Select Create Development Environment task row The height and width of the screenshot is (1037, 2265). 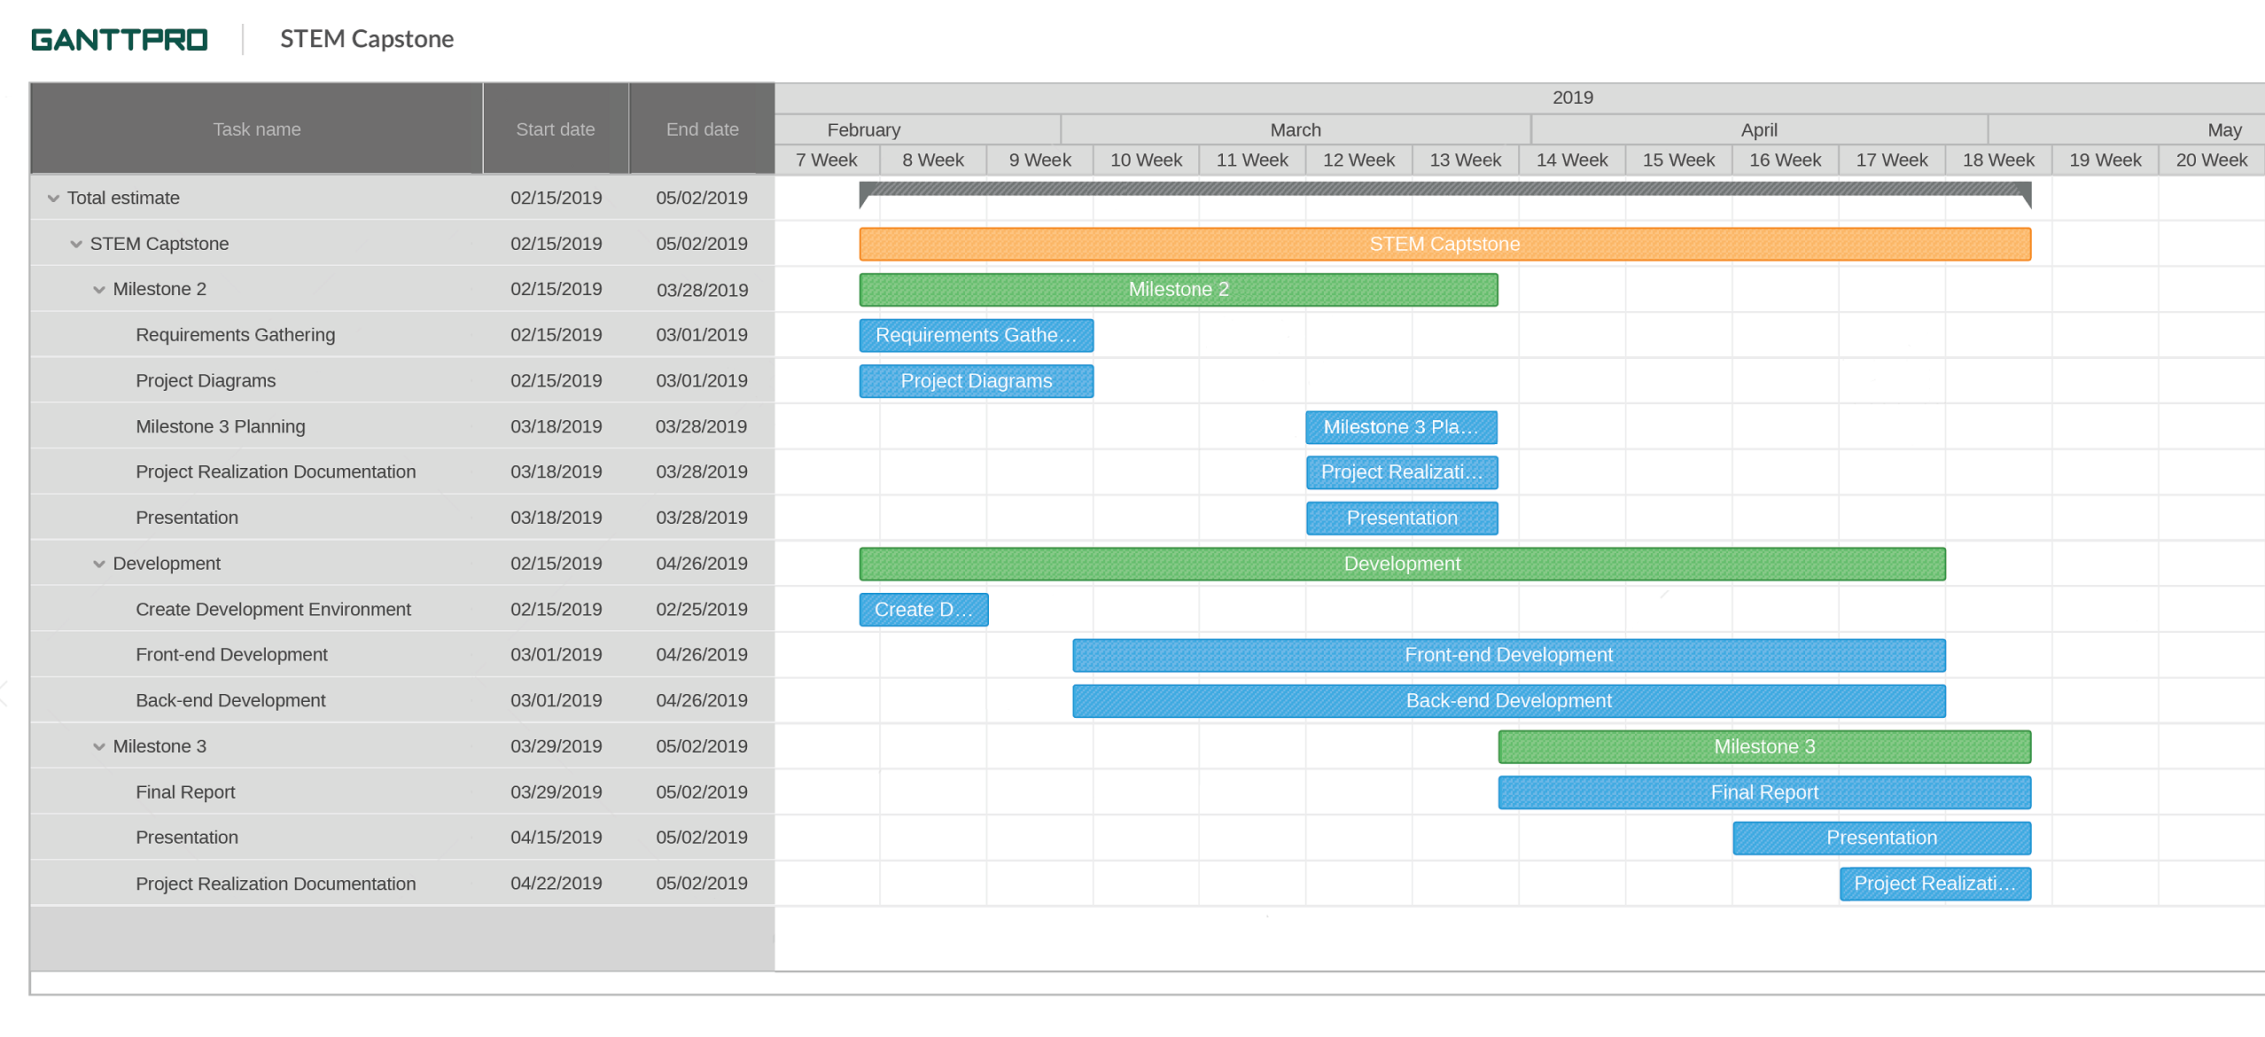coord(273,610)
